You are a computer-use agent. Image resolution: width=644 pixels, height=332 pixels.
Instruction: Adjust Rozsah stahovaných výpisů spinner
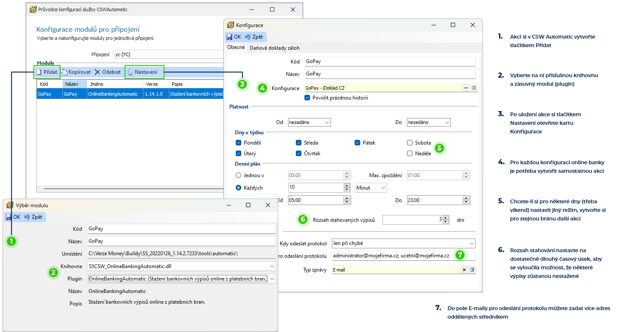446,220
